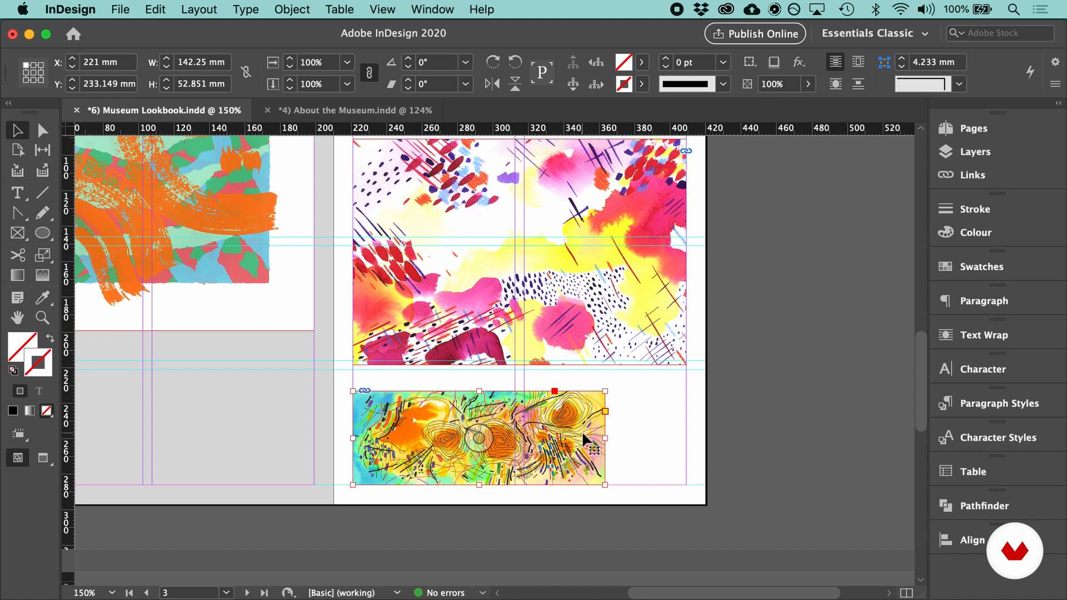This screenshot has height=600, width=1067.
Task: Open zoom level 150% dropdown
Action: pyautogui.click(x=112, y=593)
